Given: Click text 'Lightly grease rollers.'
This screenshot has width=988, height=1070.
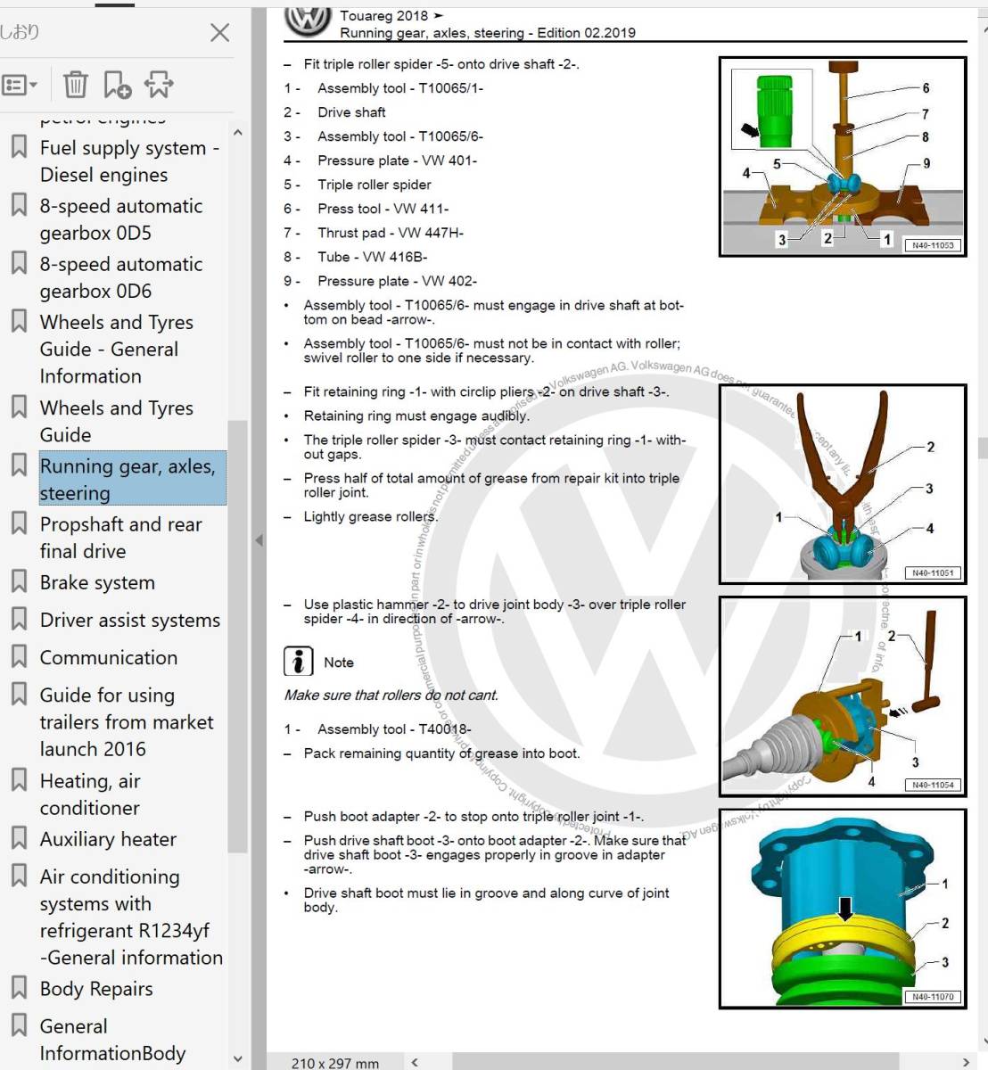Looking at the screenshot, I should (371, 516).
